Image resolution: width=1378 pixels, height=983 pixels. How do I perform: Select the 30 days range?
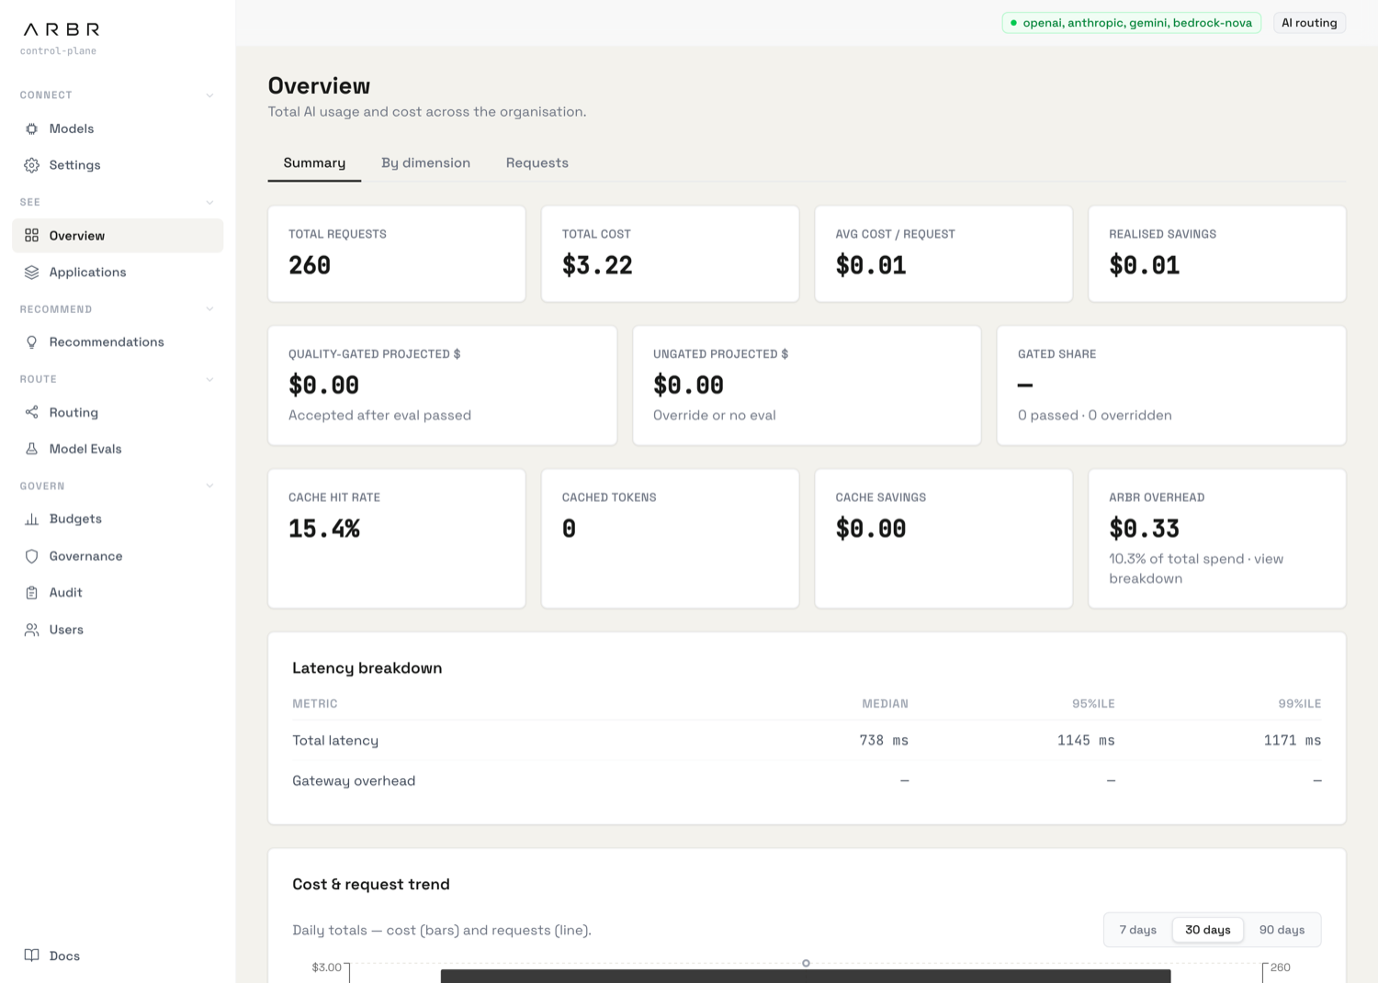point(1207,930)
